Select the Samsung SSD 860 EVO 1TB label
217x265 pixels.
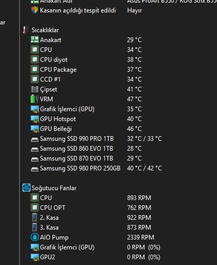click(x=77, y=149)
